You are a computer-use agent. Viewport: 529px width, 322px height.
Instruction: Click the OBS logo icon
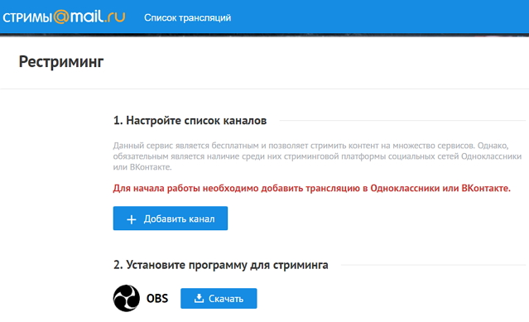point(126,298)
